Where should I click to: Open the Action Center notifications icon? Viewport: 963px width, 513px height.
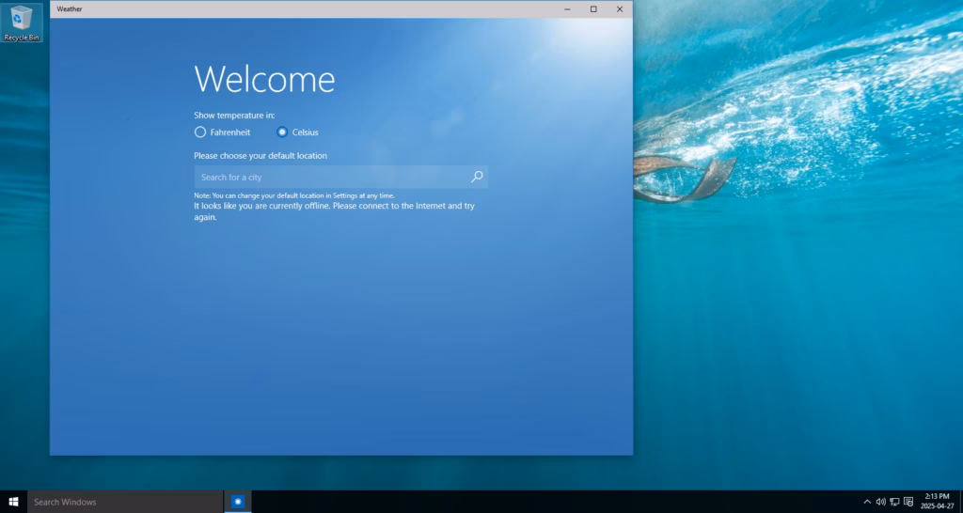tap(909, 502)
